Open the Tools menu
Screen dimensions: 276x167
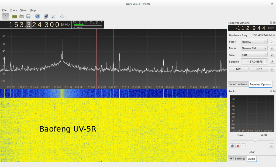coord(13,10)
